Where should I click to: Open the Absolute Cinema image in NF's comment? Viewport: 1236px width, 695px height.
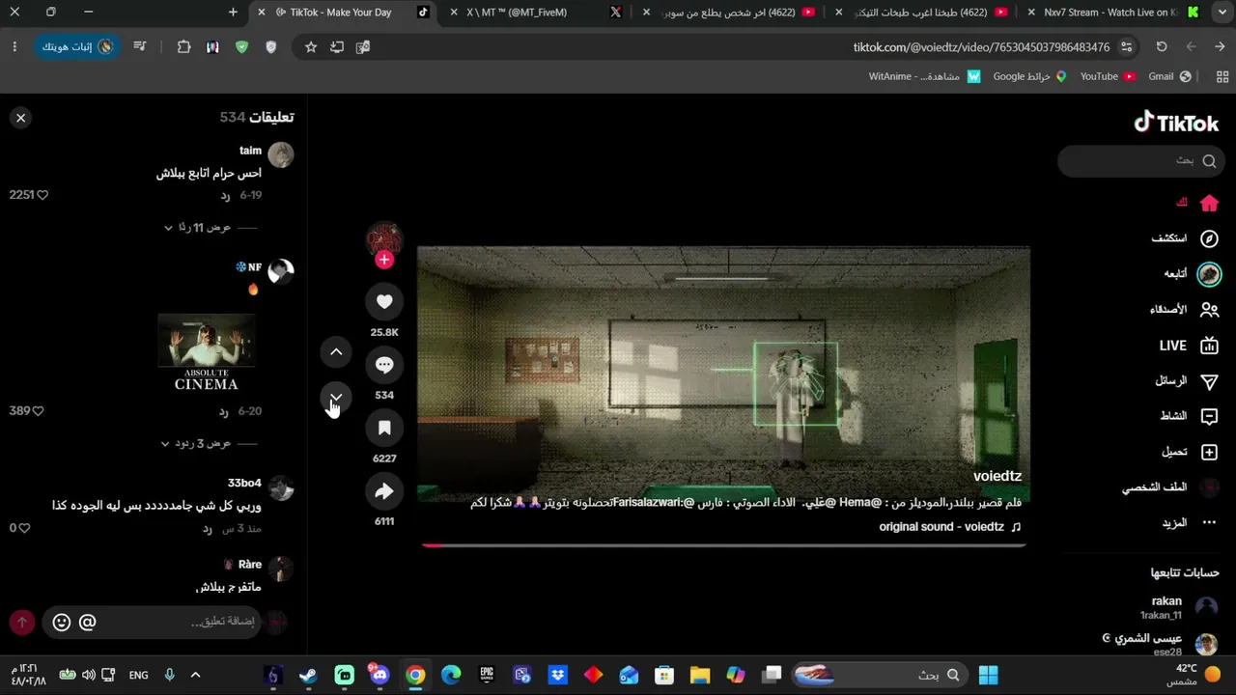pos(207,352)
